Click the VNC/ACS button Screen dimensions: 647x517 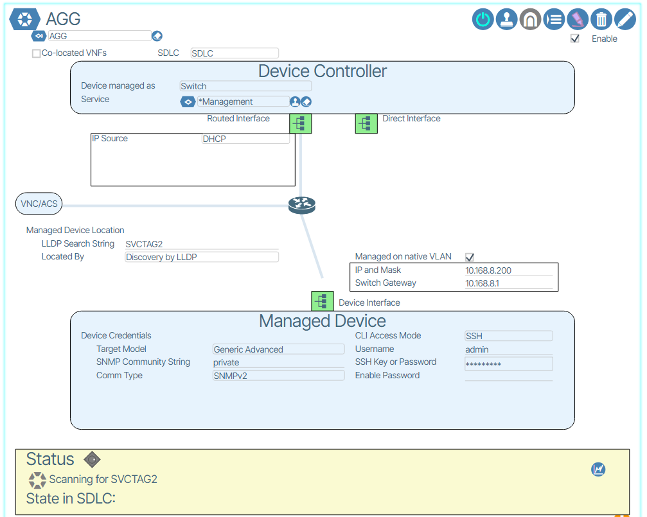(x=39, y=204)
